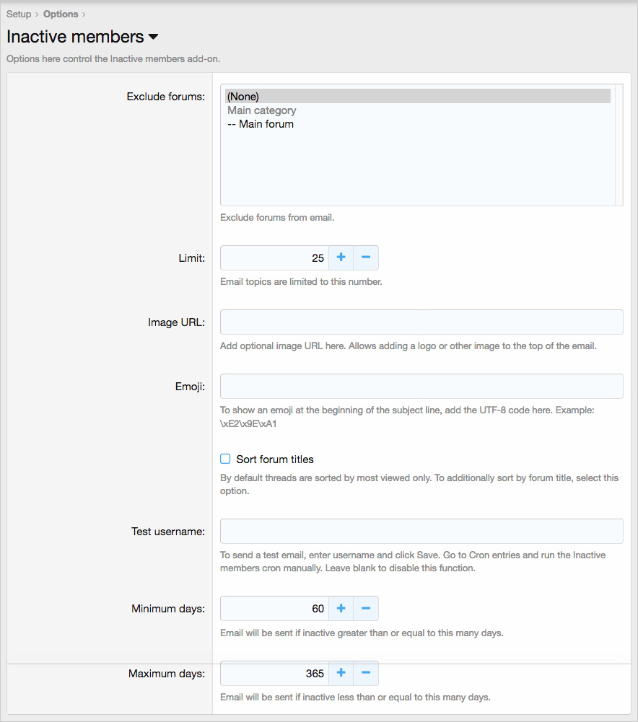Open the Inactive members title dropdown arrow
This screenshot has height=722, width=638.
click(x=153, y=37)
